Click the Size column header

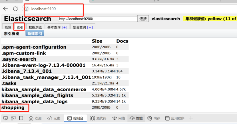point(97,41)
